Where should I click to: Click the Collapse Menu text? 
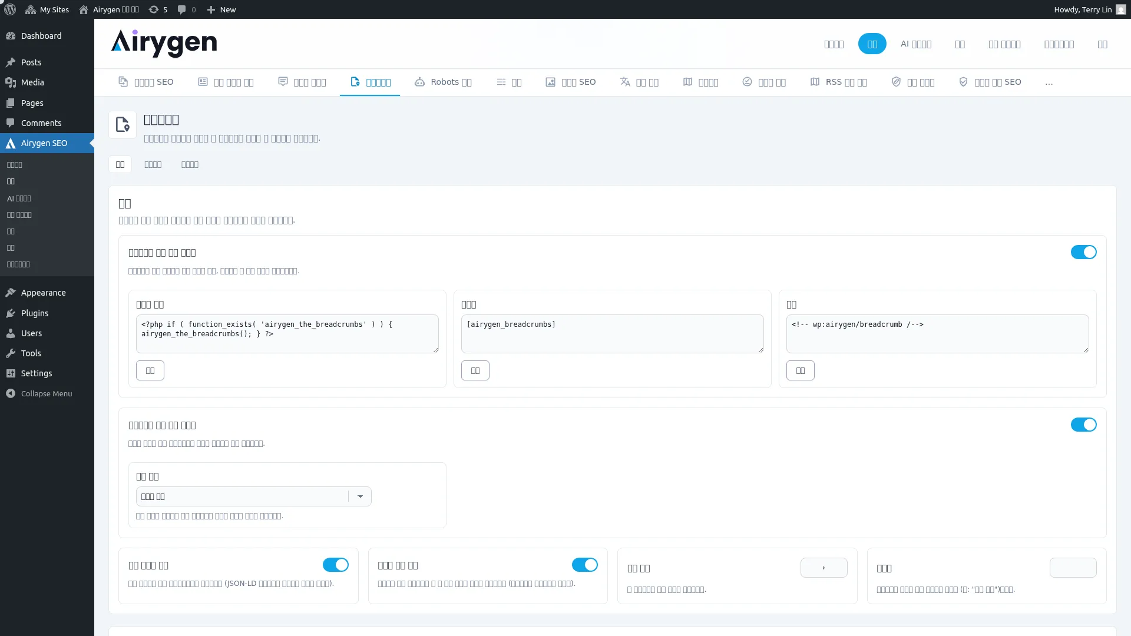47,393
